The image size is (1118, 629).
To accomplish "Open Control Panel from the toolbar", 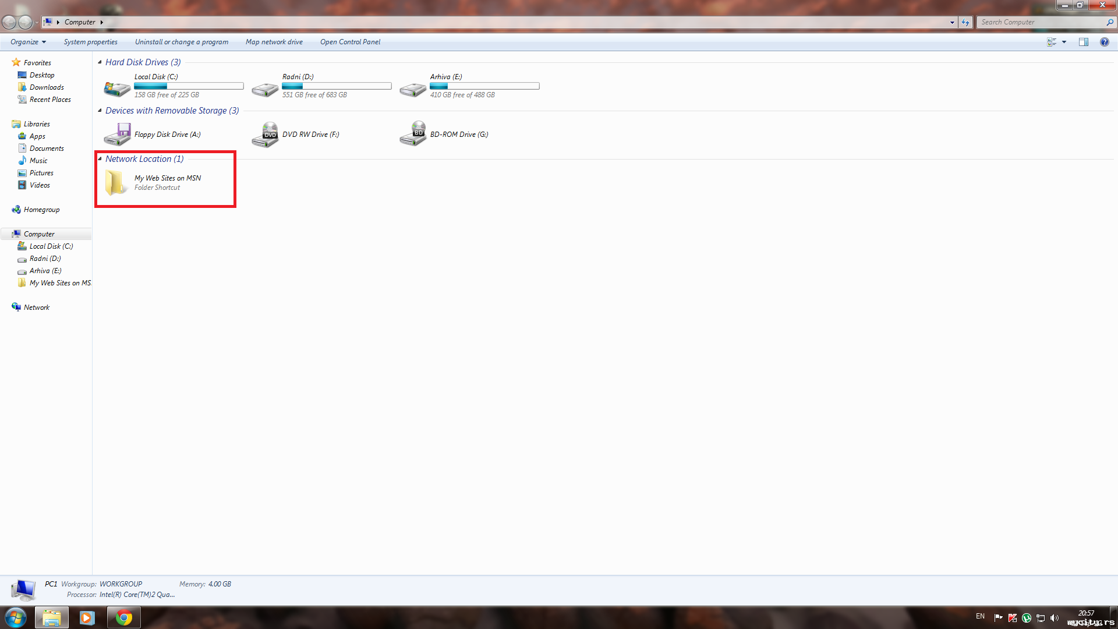I will 350,42.
